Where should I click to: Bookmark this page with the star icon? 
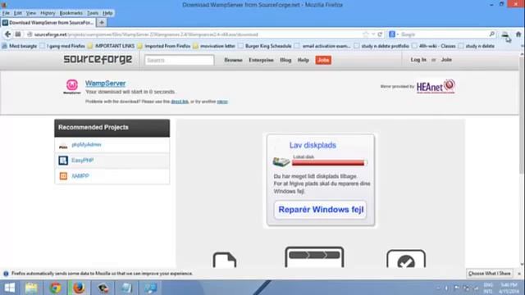click(366, 34)
